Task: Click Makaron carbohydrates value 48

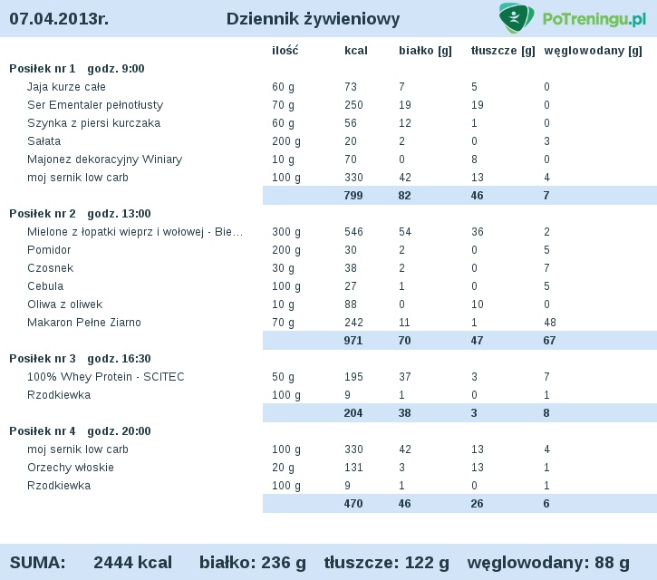Action: 550,323
